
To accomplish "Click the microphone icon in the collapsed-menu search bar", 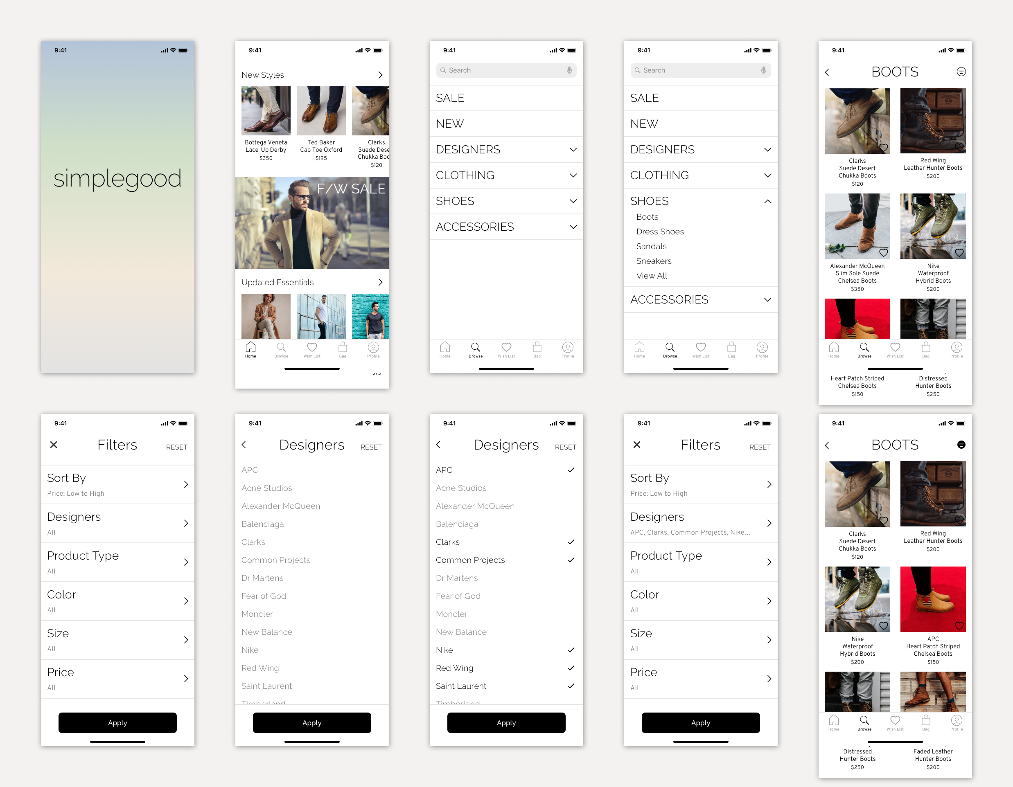I will 569,70.
